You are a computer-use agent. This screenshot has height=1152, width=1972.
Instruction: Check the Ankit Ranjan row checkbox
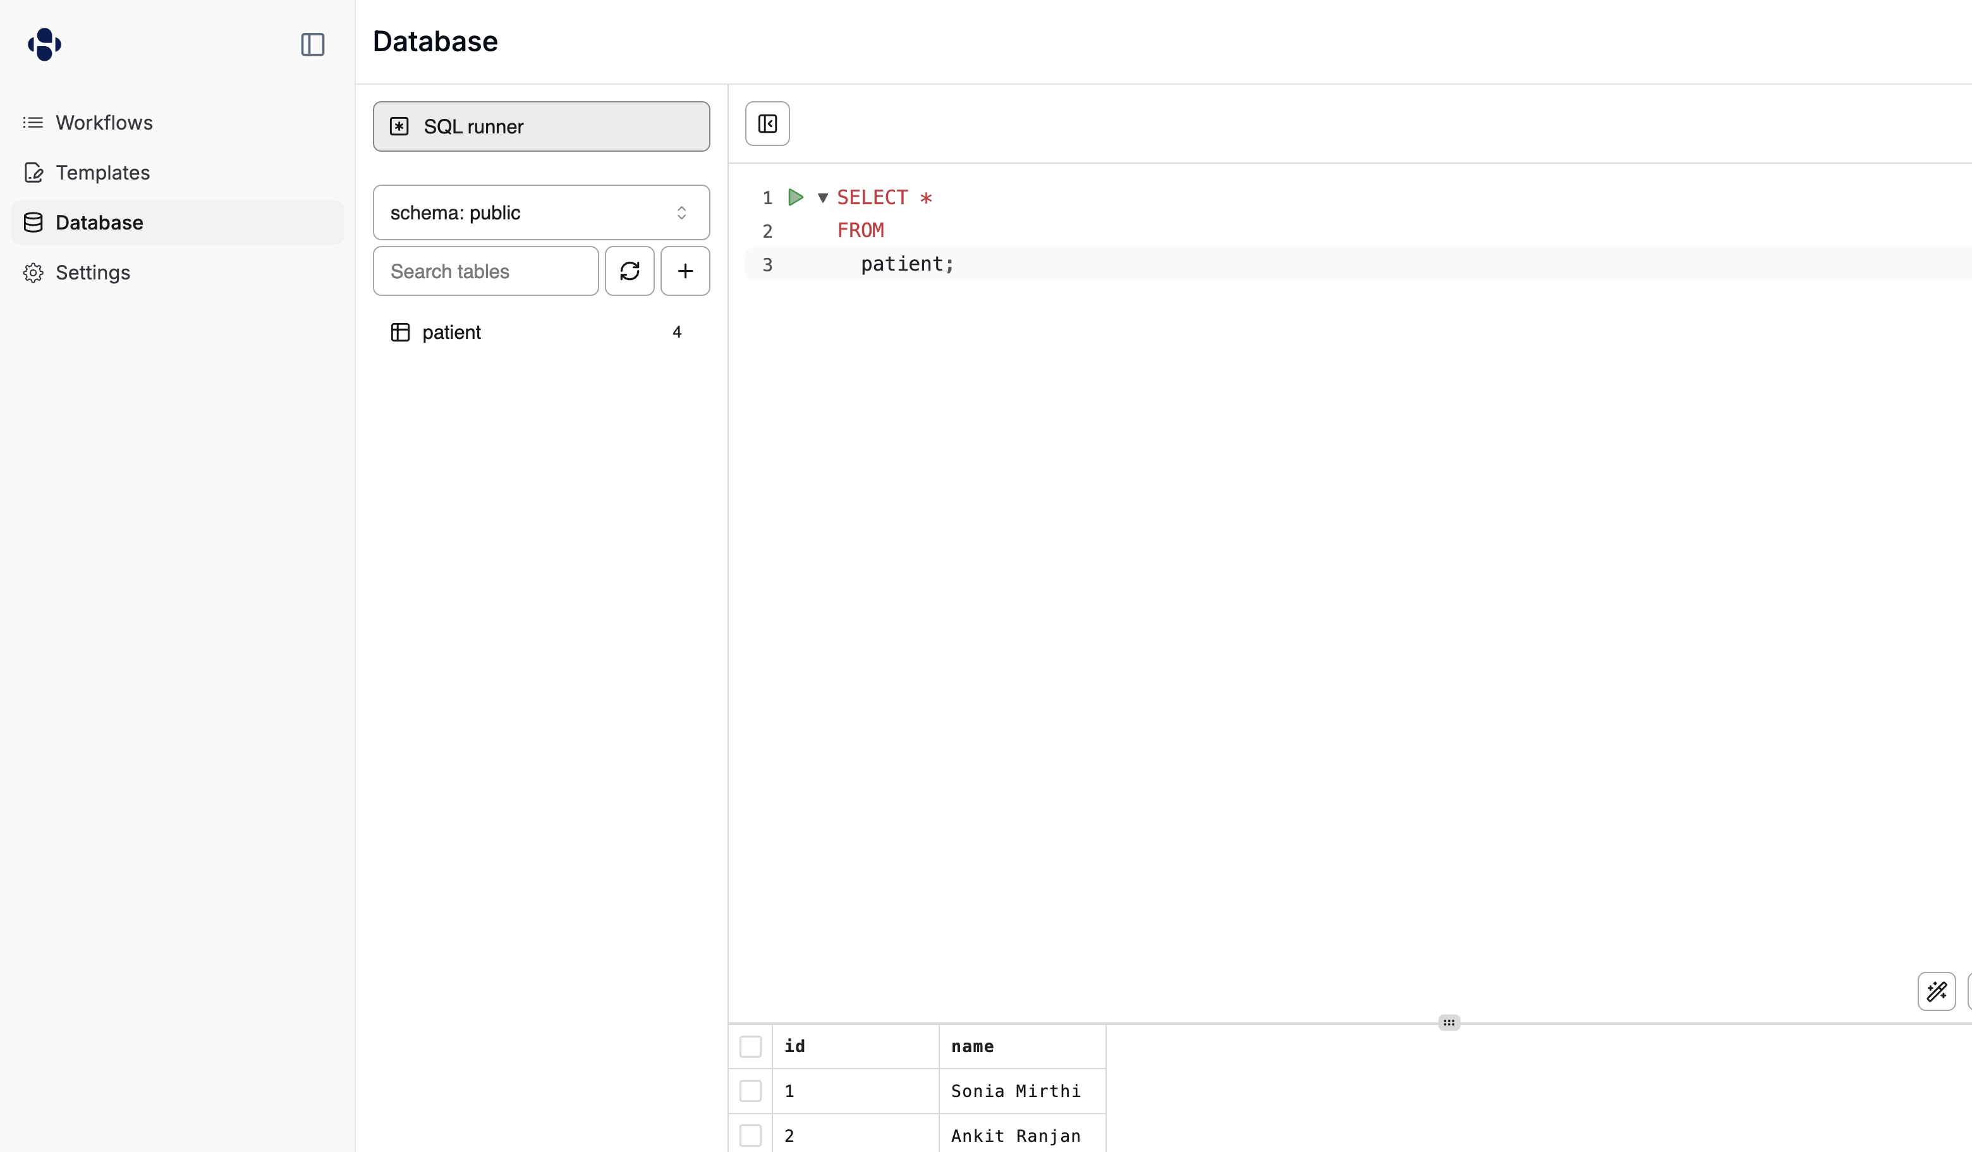coord(750,1136)
